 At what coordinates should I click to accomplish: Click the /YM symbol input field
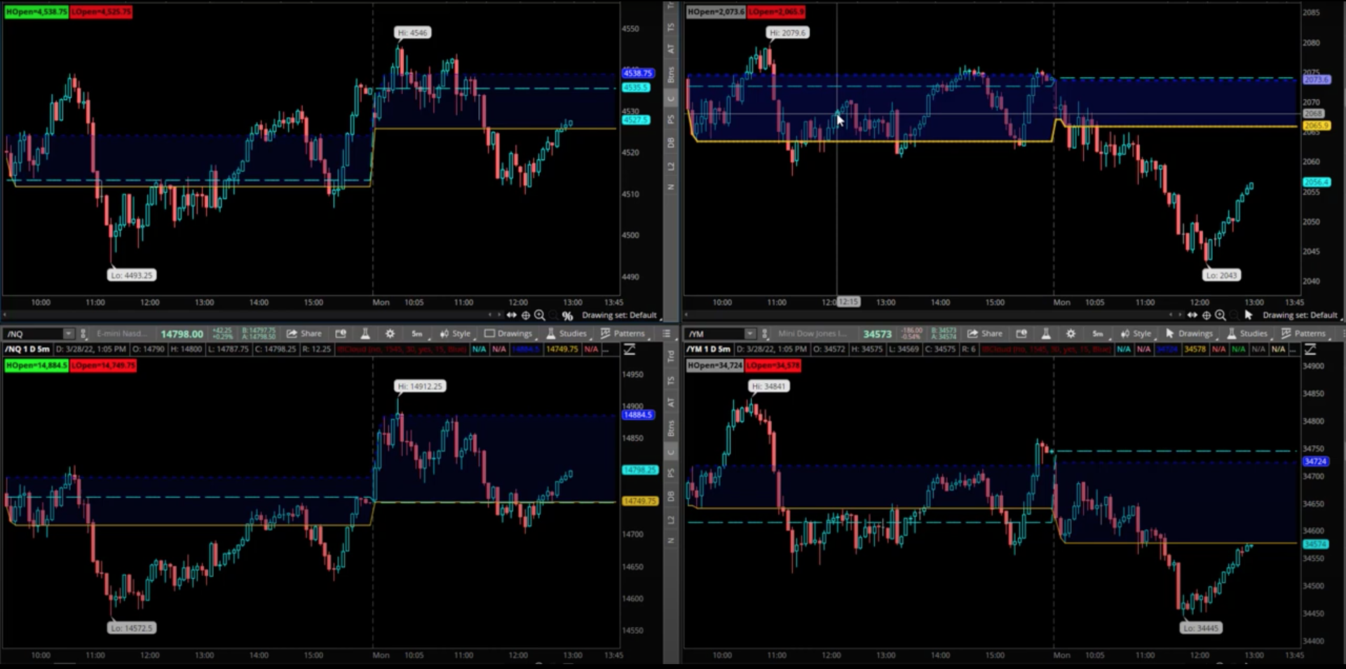click(x=714, y=334)
